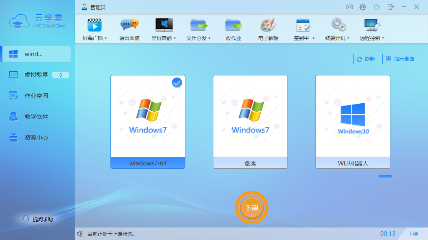Click the 当前正处于上课状态 status message

(111, 234)
